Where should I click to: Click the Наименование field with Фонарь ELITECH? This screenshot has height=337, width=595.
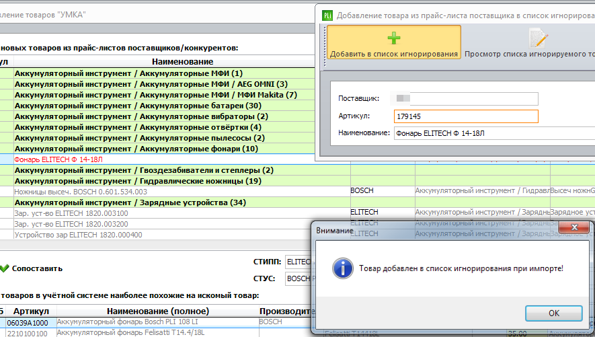point(494,133)
